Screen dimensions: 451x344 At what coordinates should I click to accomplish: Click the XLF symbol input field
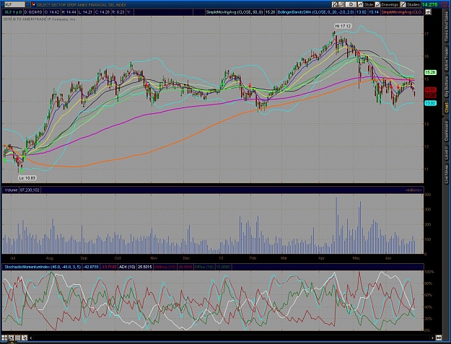(14, 4)
